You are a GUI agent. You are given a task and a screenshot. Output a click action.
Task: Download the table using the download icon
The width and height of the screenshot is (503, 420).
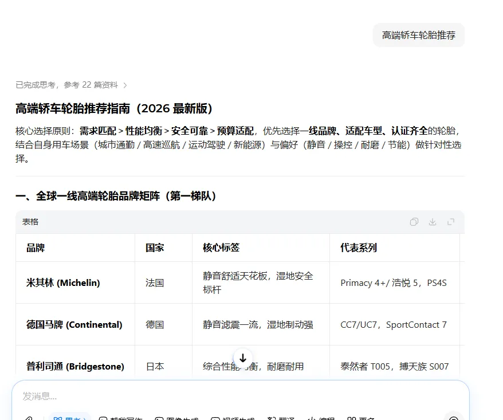pos(433,222)
